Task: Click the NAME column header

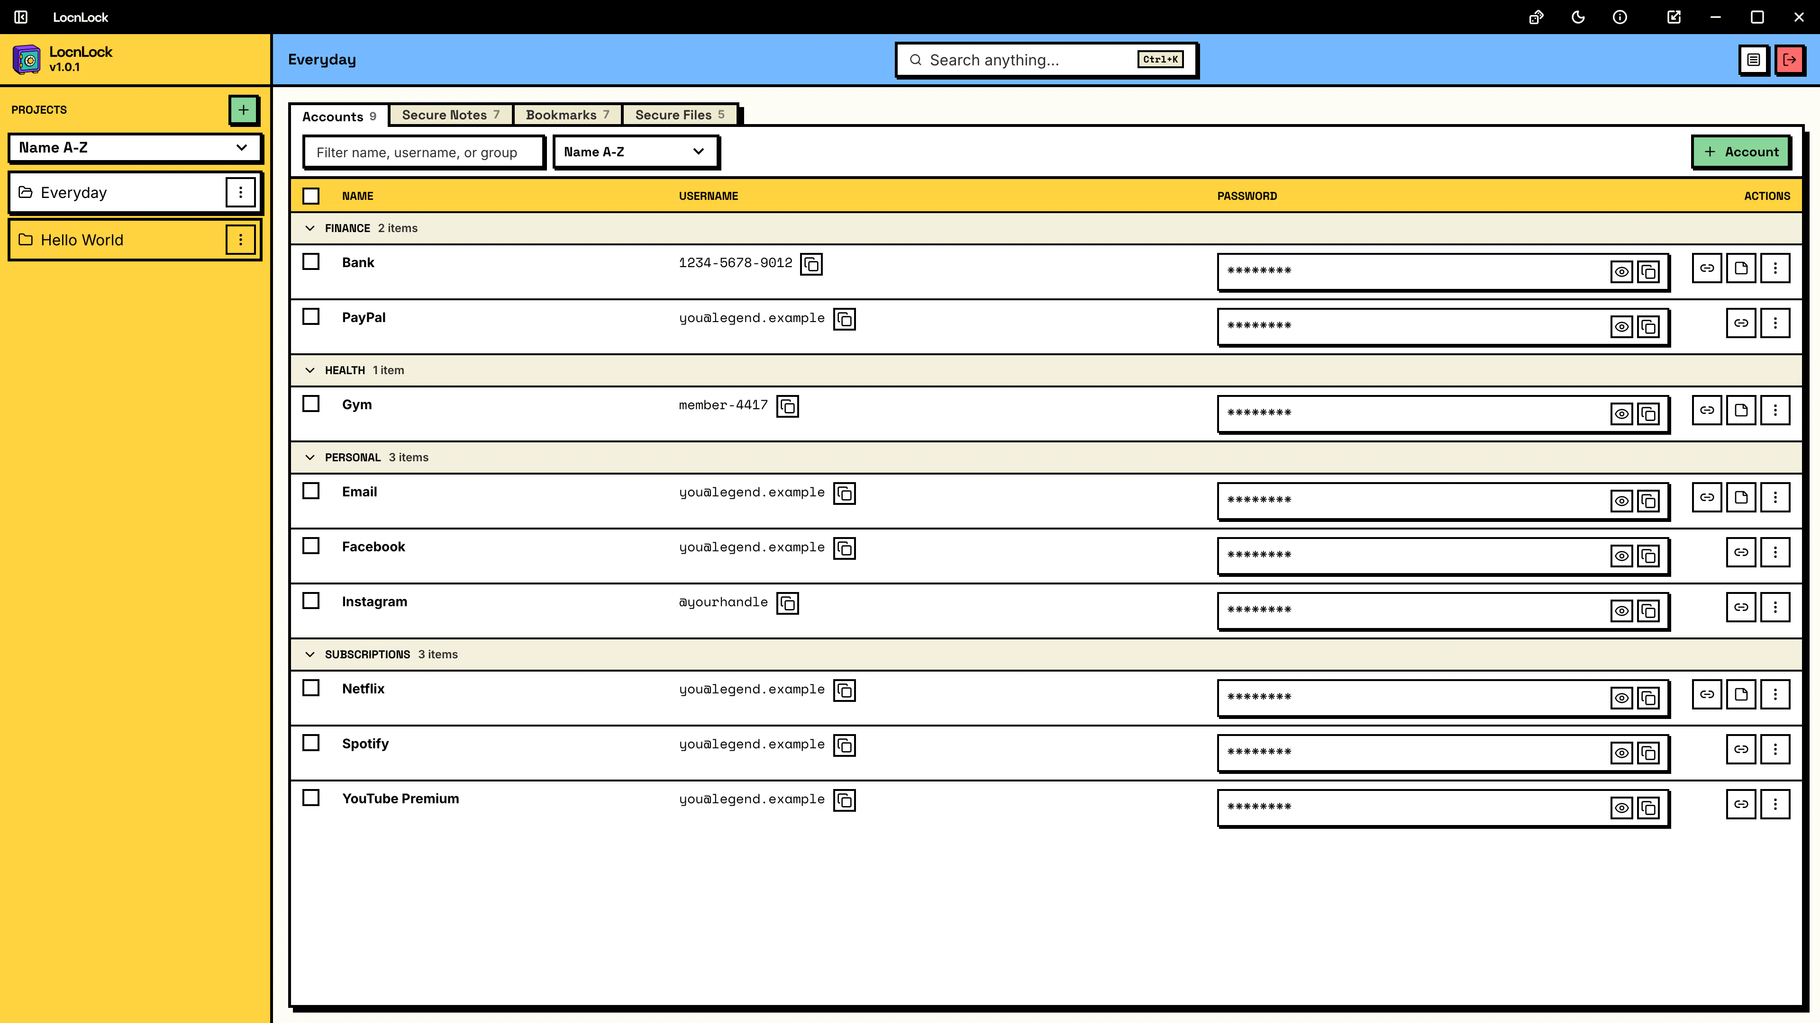Action: click(357, 196)
